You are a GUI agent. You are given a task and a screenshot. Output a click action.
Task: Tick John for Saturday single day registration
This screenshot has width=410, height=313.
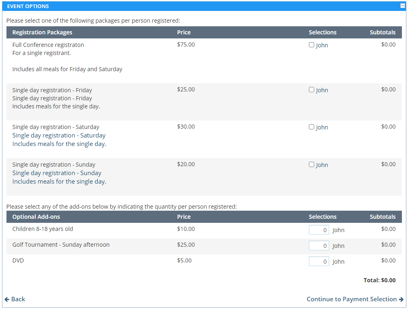point(311,127)
